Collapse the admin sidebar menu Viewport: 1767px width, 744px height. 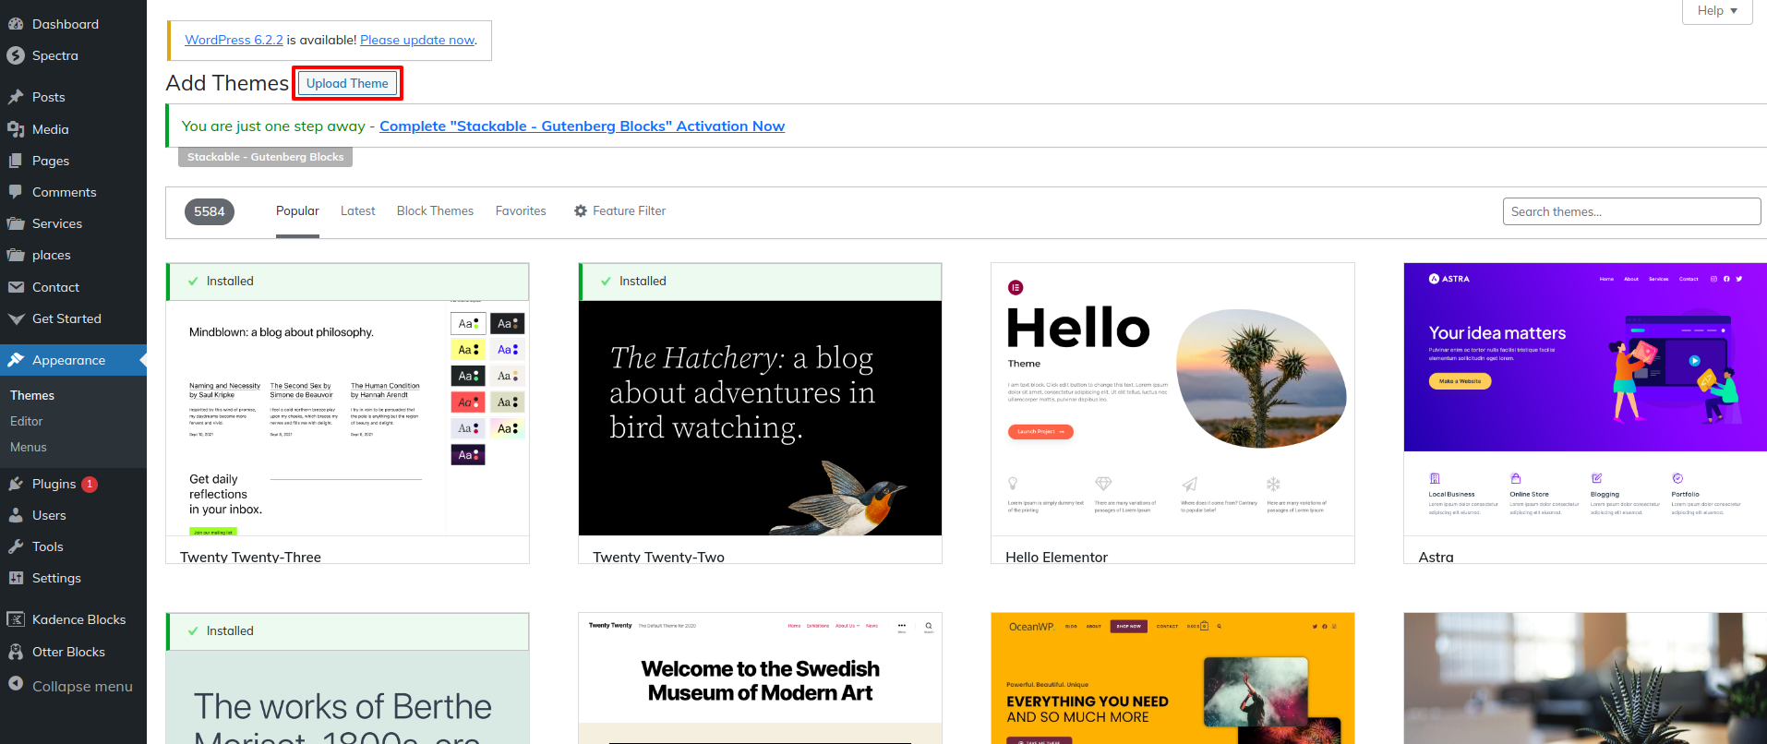click(70, 686)
